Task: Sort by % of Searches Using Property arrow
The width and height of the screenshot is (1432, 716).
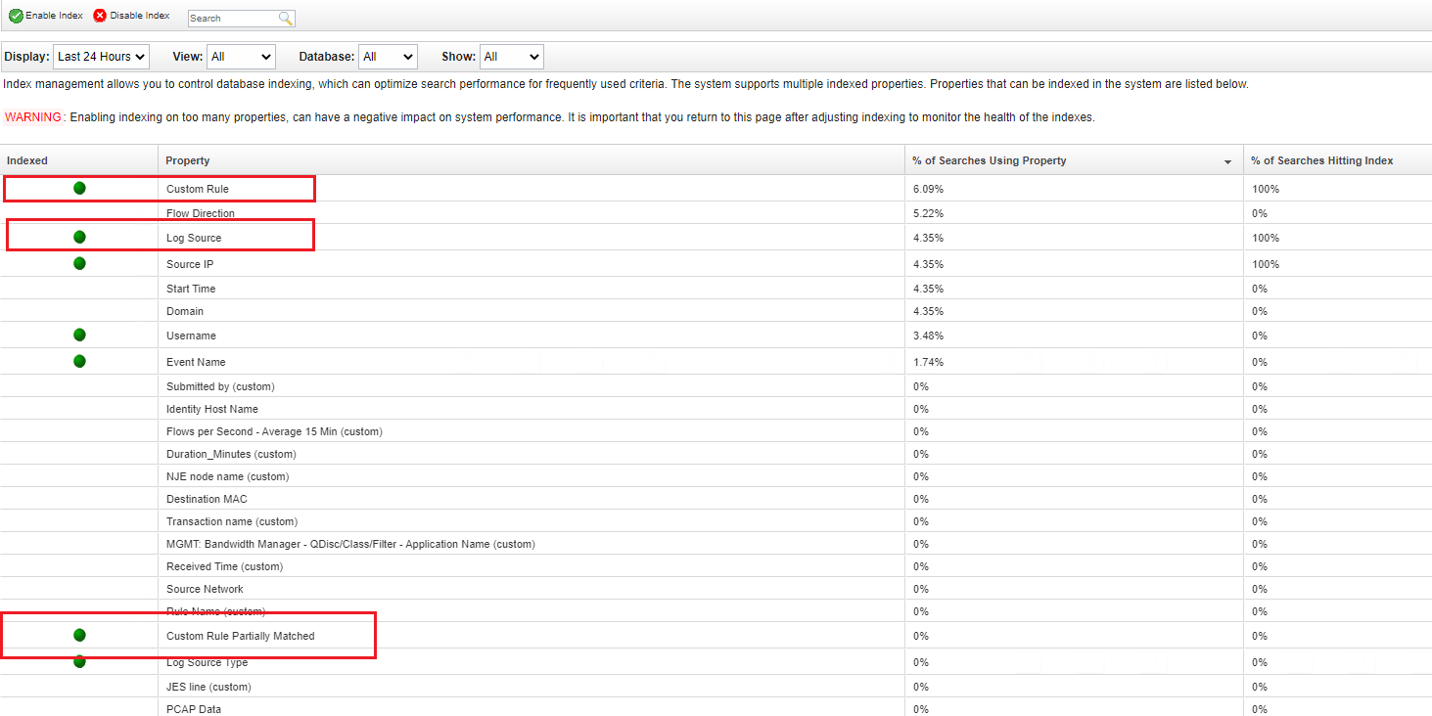Action: [1227, 161]
